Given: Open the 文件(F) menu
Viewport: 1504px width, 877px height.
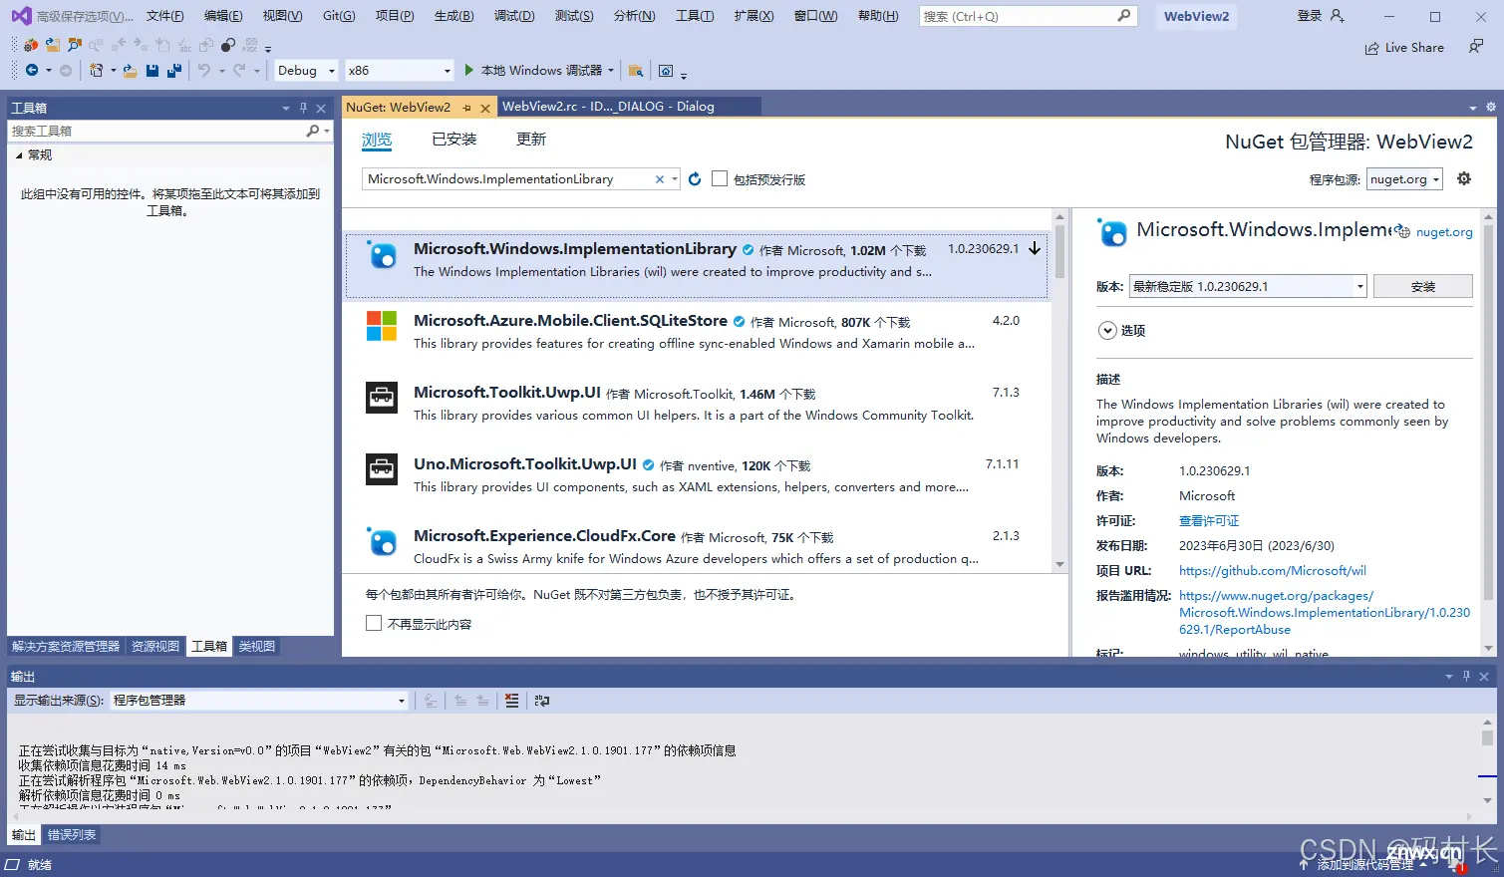Looking at the screenshot, I should (164, 16).
